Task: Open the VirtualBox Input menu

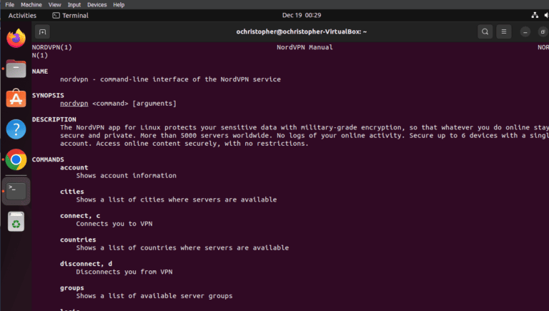Action: point(74,4)
